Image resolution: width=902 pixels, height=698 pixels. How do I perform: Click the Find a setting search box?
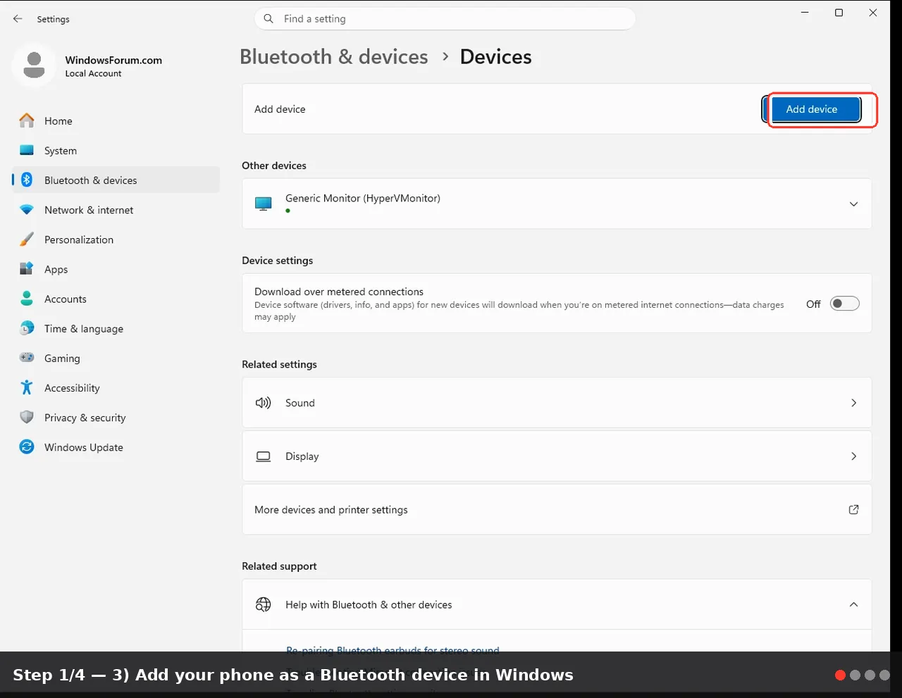pos(445,19)
